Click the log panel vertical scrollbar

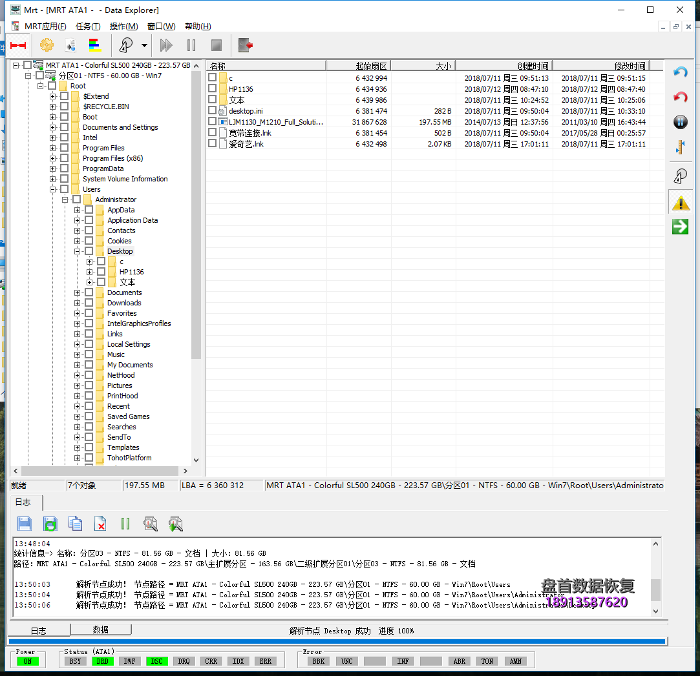(x=656, y=588)
